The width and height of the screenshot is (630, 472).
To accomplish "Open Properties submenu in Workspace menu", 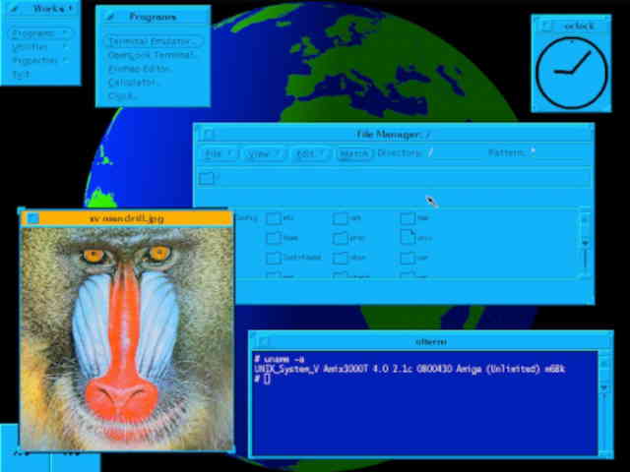I will 39,61.
